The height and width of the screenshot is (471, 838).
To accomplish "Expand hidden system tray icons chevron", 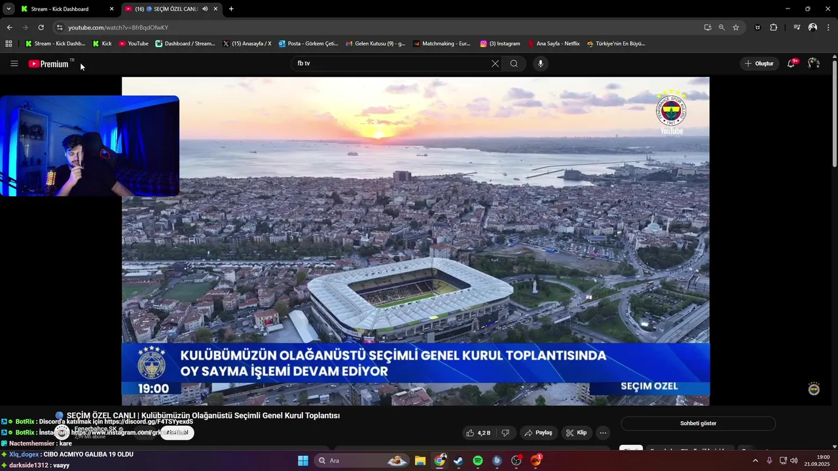I will coord(755,461).
